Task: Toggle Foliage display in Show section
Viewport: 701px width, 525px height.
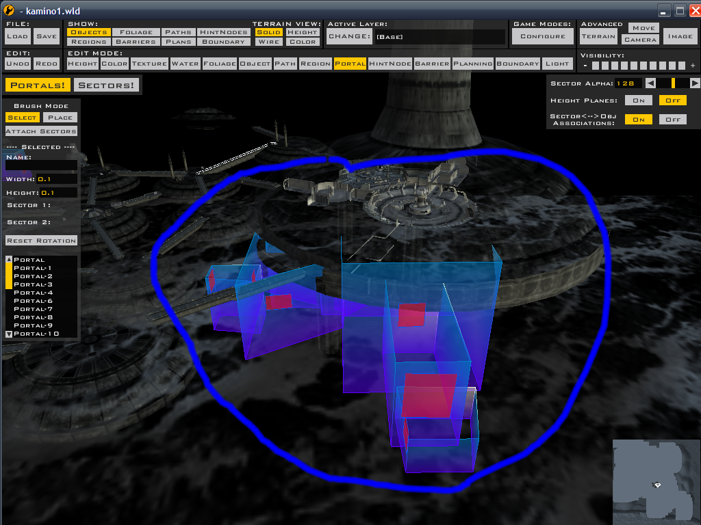Action: coord(136,32)
